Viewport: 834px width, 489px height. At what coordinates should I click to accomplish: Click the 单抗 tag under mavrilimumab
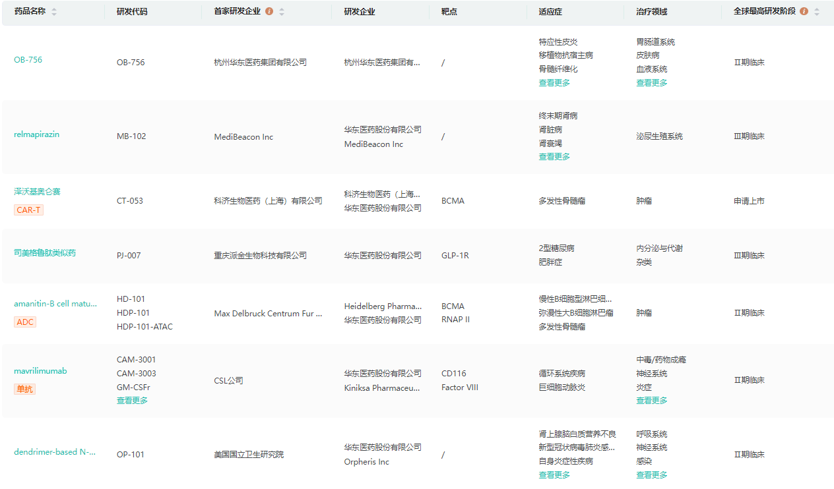click(x=24, y=389)
